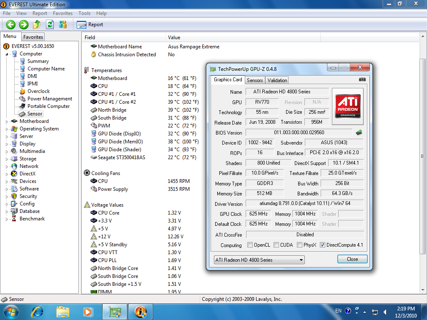Image resolution: width=427 pixels, height=320 pixels.
Task: Open the Tools menu
Action: (84, 13)
